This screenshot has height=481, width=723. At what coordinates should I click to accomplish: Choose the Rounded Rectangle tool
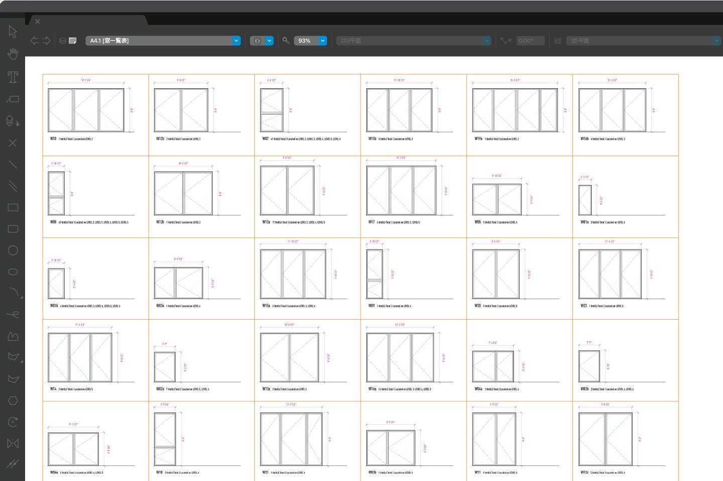(x=13, y=229)
